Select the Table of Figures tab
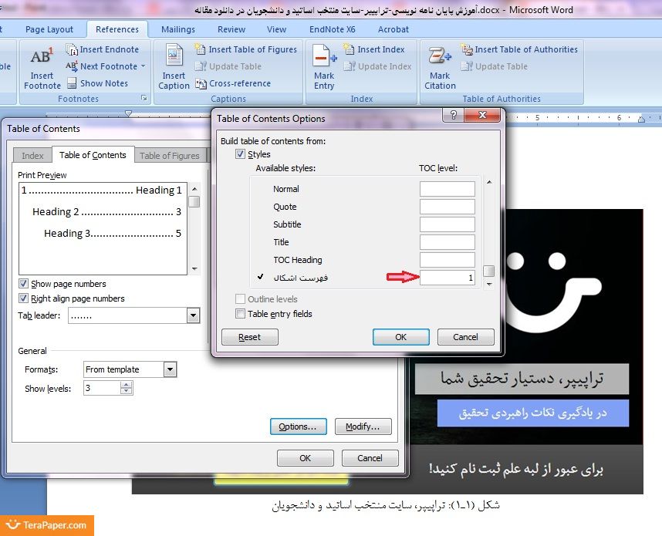Viewport: 662px width, 536px height. [170, 156]
